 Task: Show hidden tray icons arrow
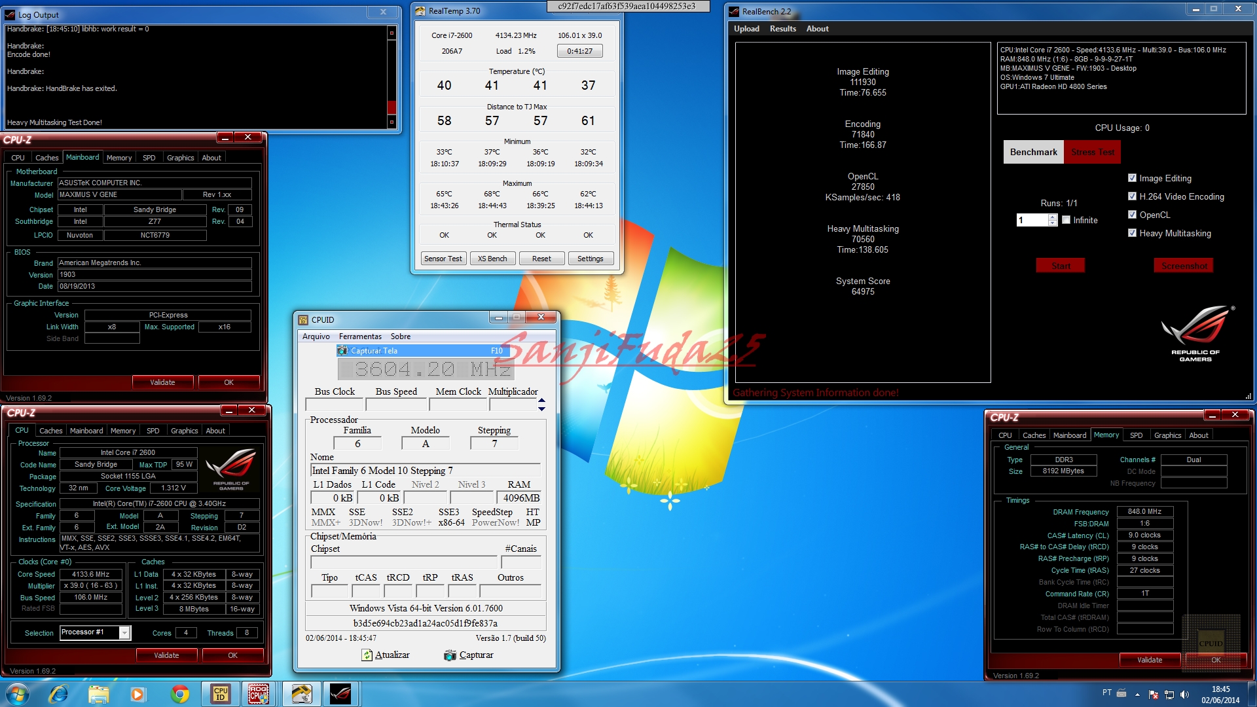click(1137, 694)
